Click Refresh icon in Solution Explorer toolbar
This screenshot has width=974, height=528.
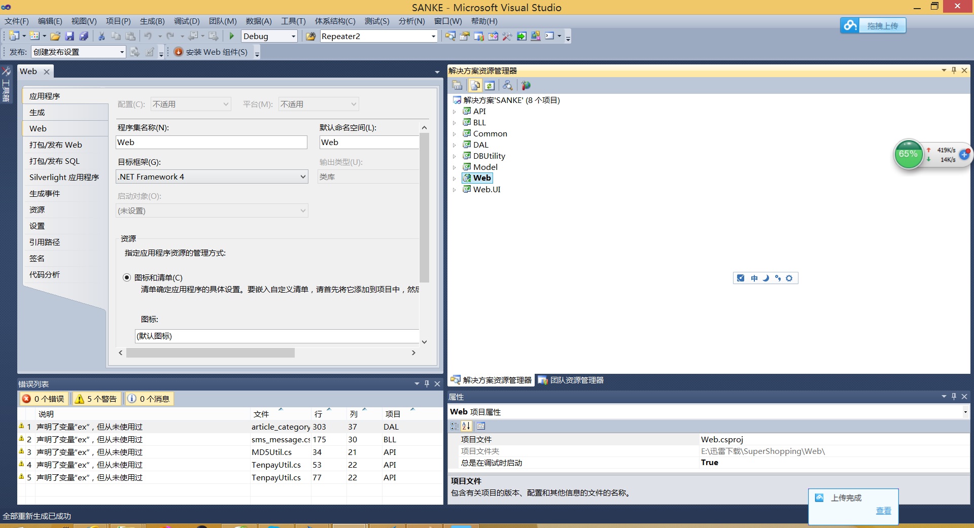coord(490,85)
